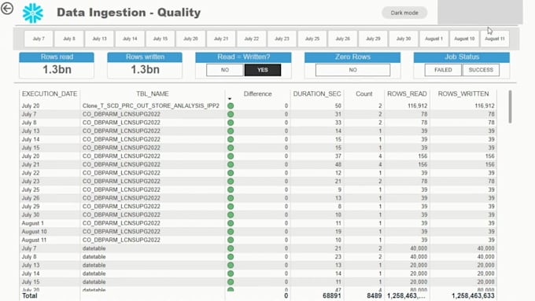Screen dimensions: 535x301
Task: Filter by July 21 date button
Action: point(221,39)
